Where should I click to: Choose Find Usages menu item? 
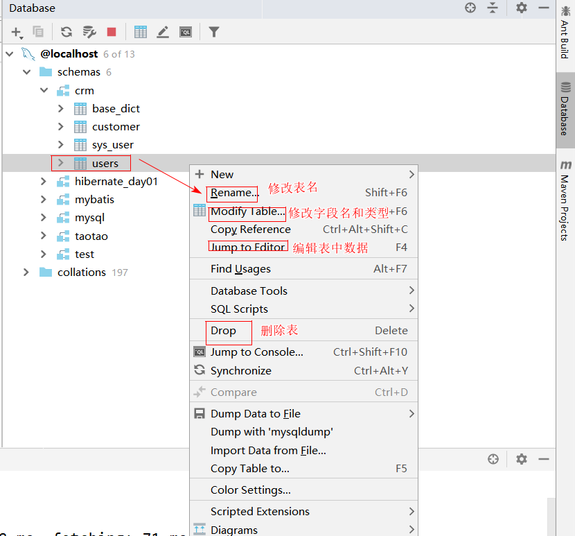pos(303,269)
